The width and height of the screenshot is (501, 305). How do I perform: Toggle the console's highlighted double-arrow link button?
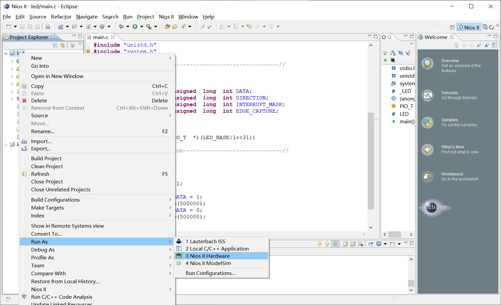pyautogui.click(x=335, y=244)
